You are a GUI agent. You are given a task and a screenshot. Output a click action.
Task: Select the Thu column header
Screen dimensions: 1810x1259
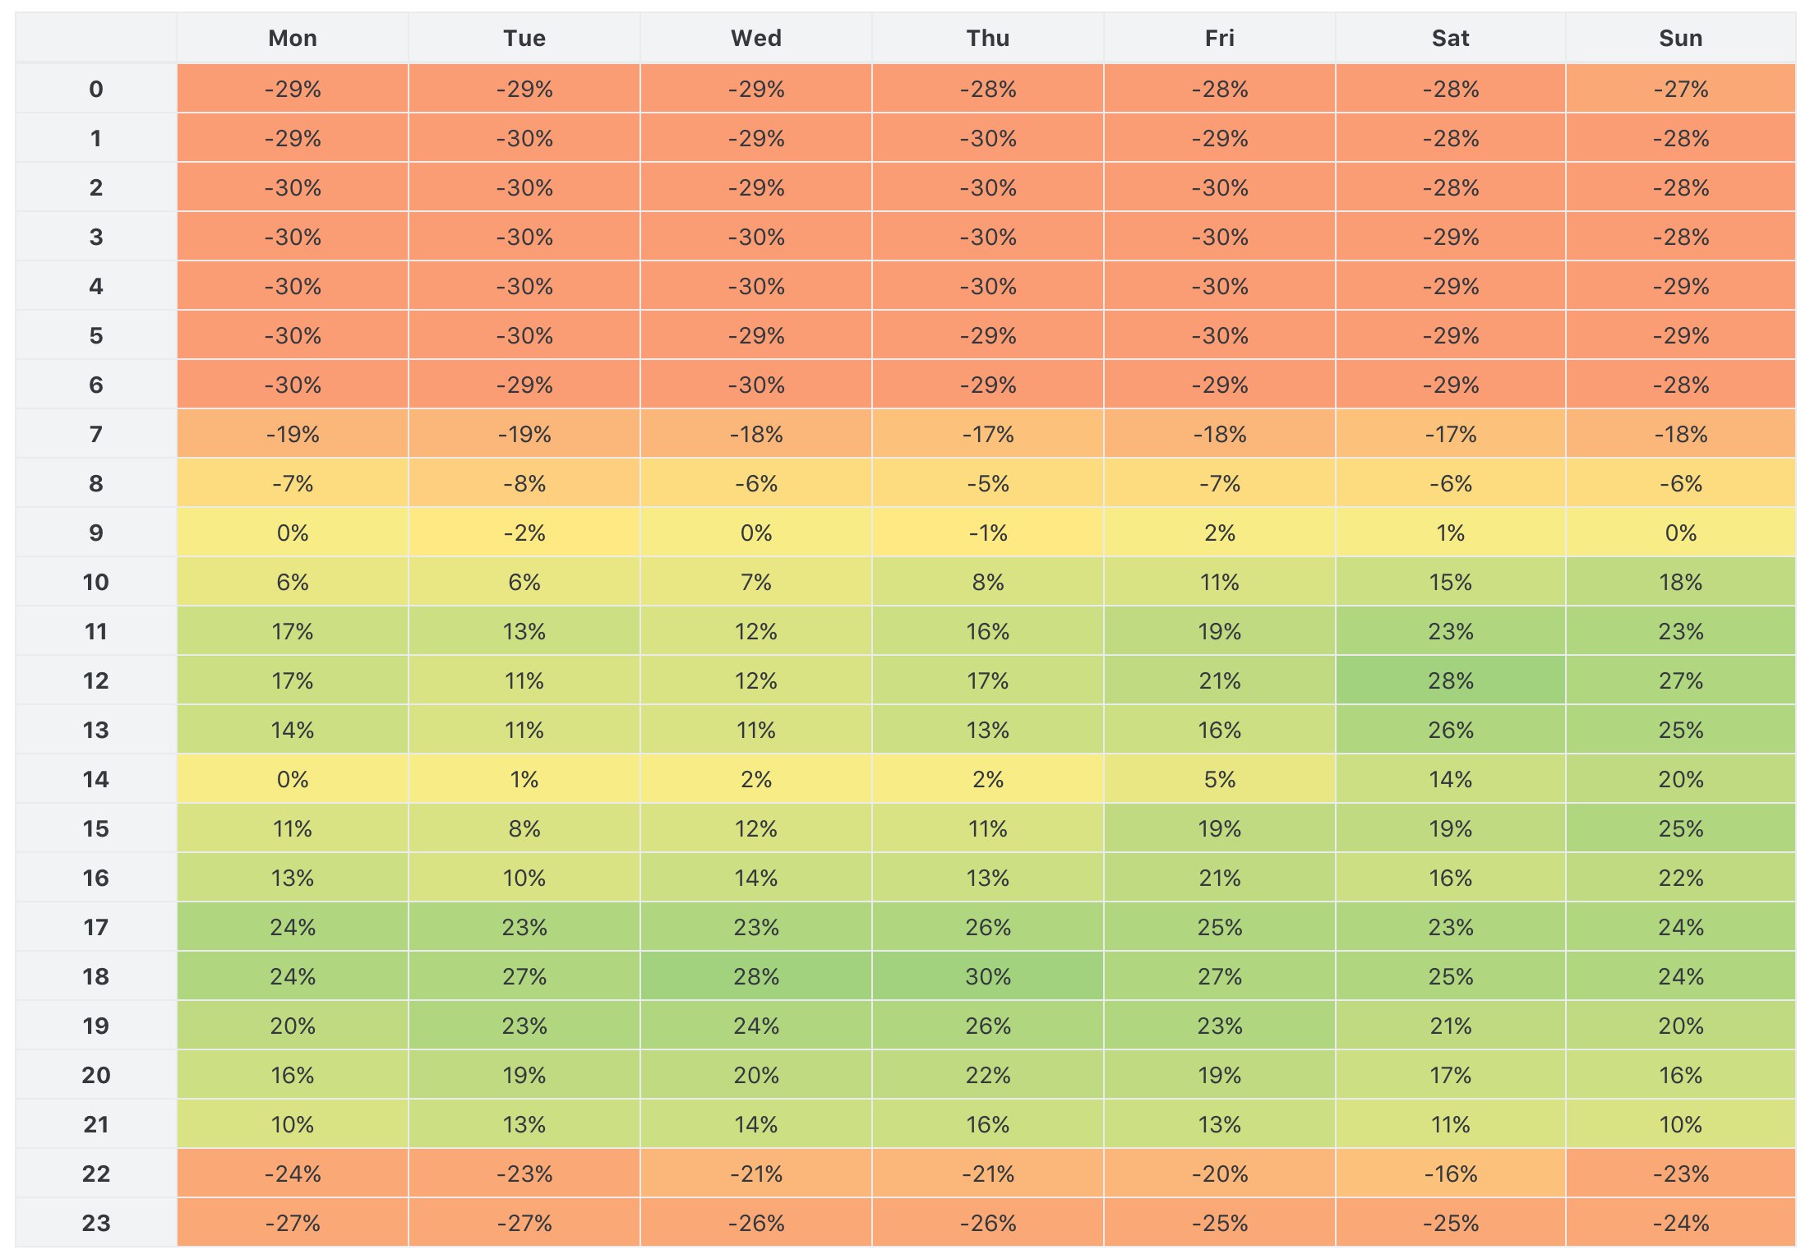[x=987, y=38]
